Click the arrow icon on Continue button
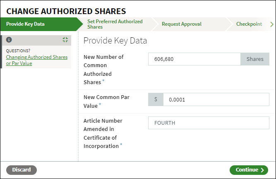Screen dimensions: 276x179 (x=262, y=170)
